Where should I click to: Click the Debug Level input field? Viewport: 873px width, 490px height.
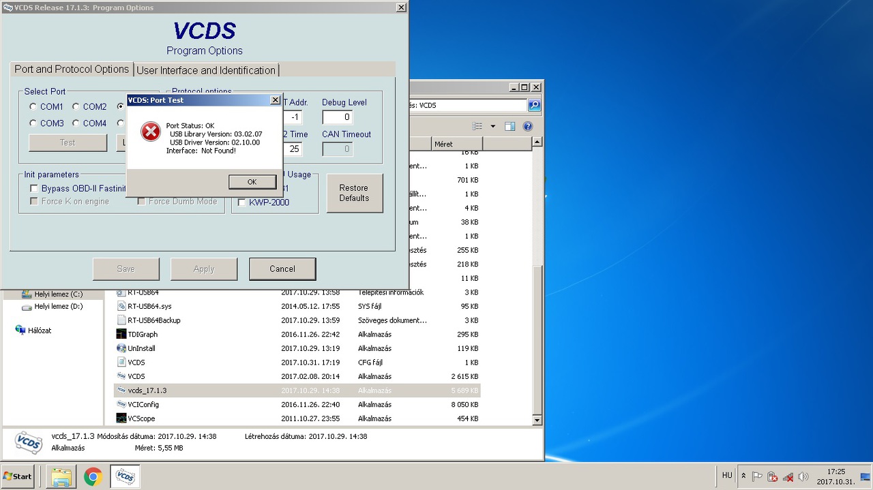(337, 117)
